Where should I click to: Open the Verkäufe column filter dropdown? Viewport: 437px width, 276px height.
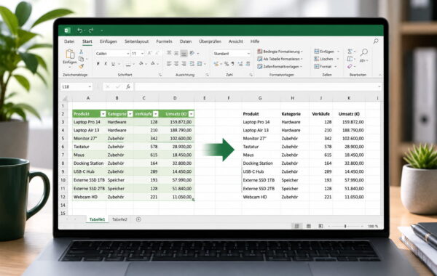click(x=156, y=114)
